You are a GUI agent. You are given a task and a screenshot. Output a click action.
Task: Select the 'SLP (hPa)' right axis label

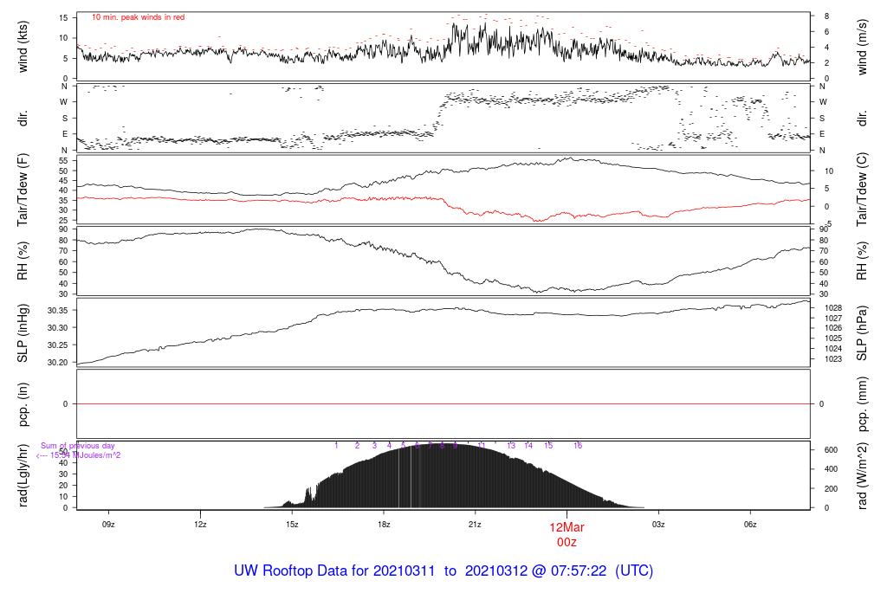coord(863,333)
